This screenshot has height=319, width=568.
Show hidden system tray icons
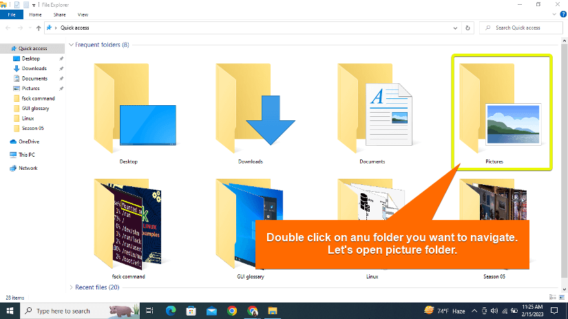click(x=474, y=311)
